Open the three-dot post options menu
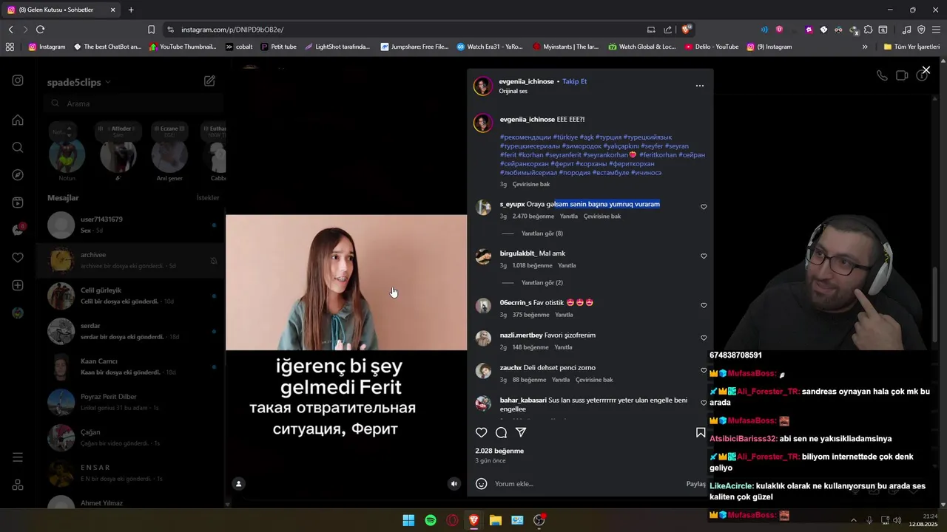Screen dimensions: 947x532 (x=699, y=86)
